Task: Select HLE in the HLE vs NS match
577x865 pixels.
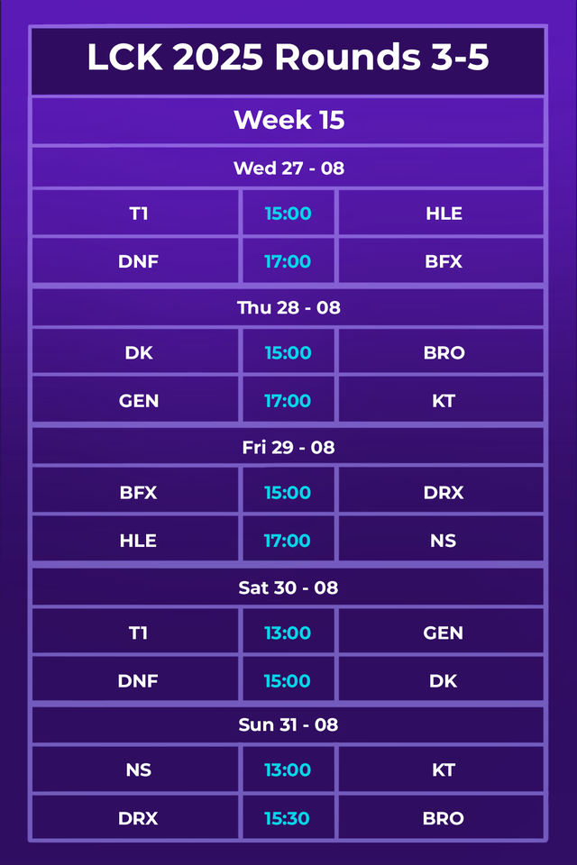Action: pos(138,541)
